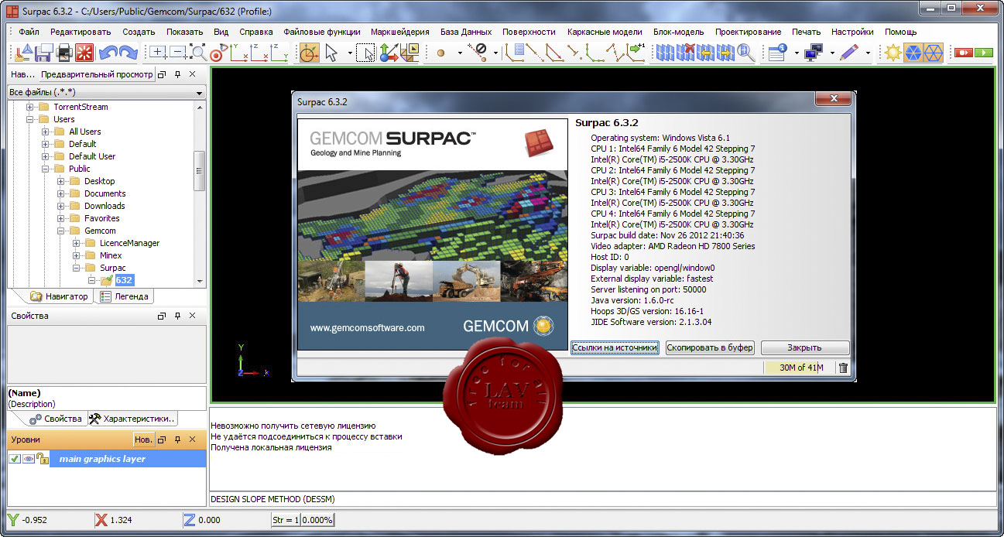Click the Zoom in rectangle-plus icon
This screenshot has height=537, width=1004.
pos(158,53)
